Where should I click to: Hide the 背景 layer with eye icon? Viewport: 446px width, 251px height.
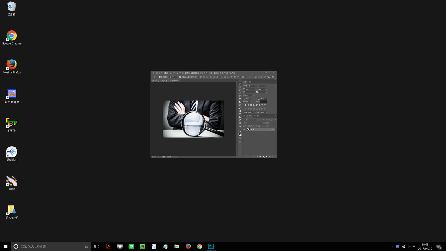point(244,129)
